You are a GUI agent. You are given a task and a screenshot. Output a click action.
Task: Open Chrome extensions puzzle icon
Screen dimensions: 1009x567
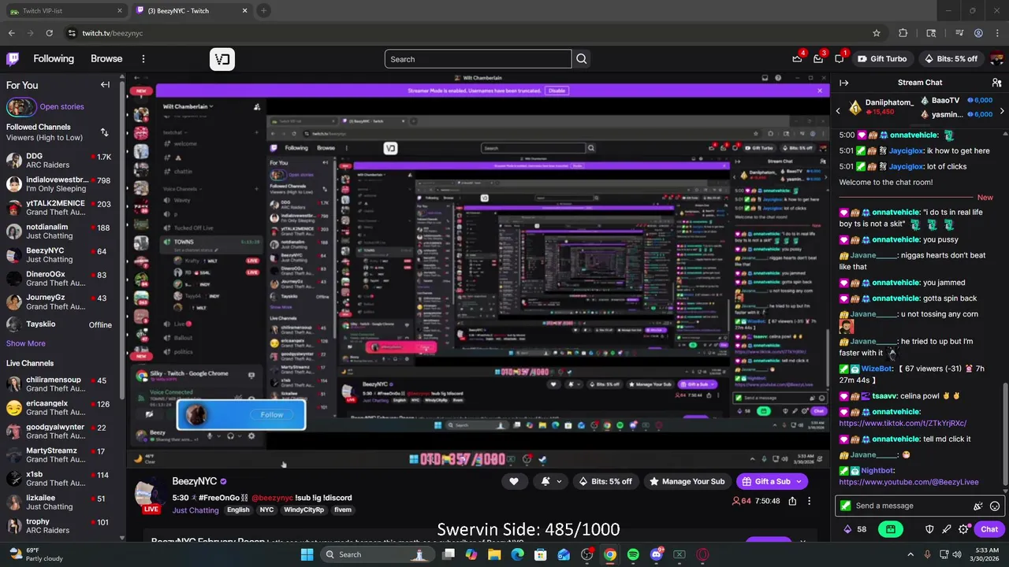[903, 33]
